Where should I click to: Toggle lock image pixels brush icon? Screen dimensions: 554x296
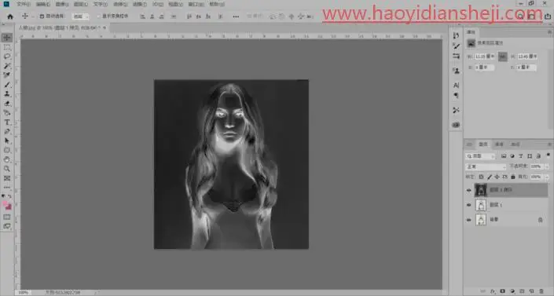click(x=490, y=177)
